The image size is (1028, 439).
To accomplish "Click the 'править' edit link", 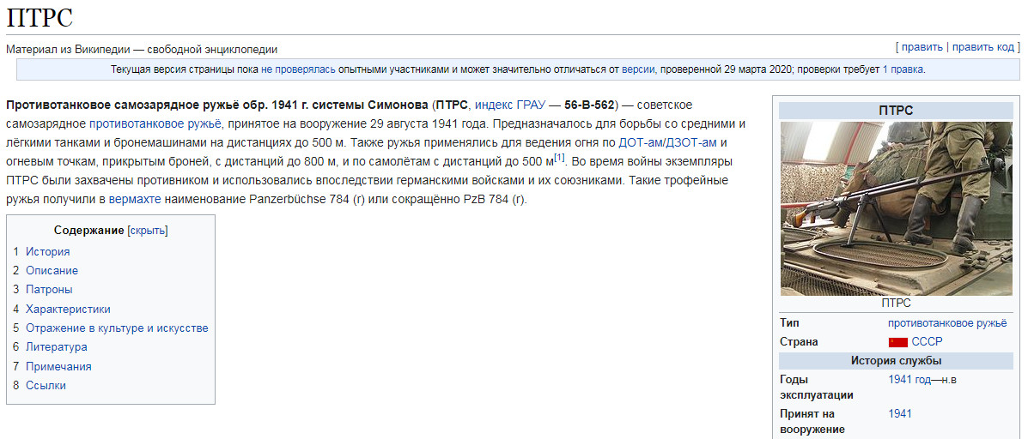I will [x=922, y=47].
